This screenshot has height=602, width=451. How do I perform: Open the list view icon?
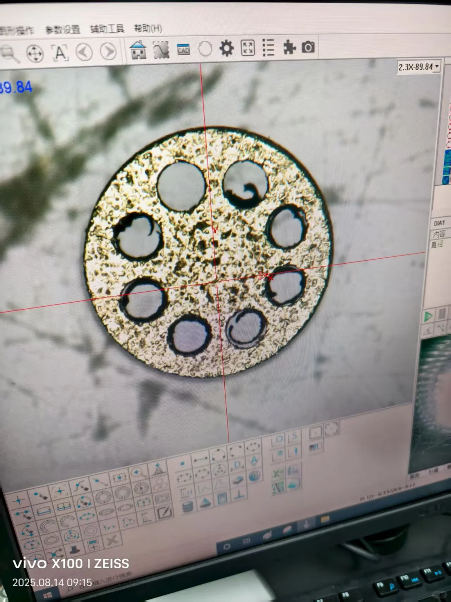coord(269,47)
